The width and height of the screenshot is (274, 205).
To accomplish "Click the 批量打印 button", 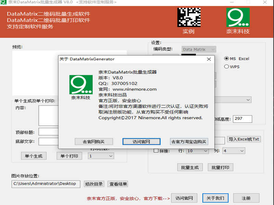I will coord(220,167).
